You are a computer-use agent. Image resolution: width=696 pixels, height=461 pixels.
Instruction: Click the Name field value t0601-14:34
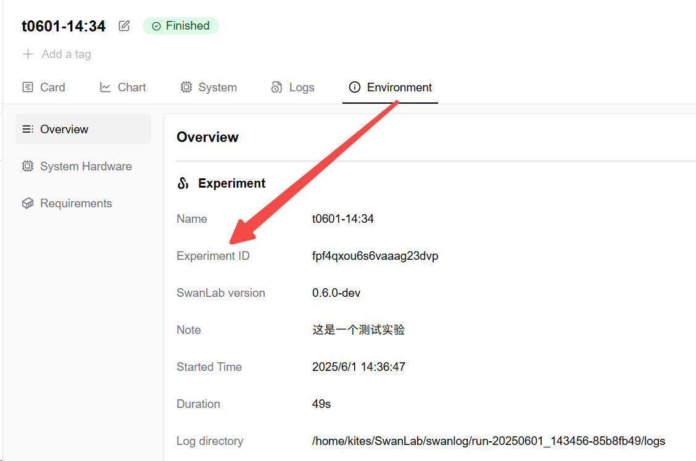coord(343,219)
